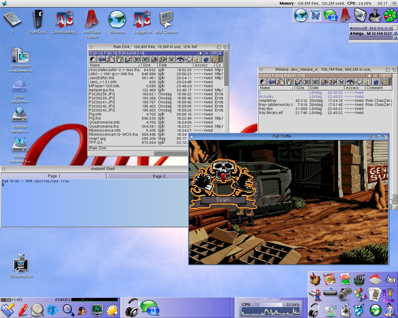Click the playing cards icon in bottom-right dock

click(x=375, y=294)
